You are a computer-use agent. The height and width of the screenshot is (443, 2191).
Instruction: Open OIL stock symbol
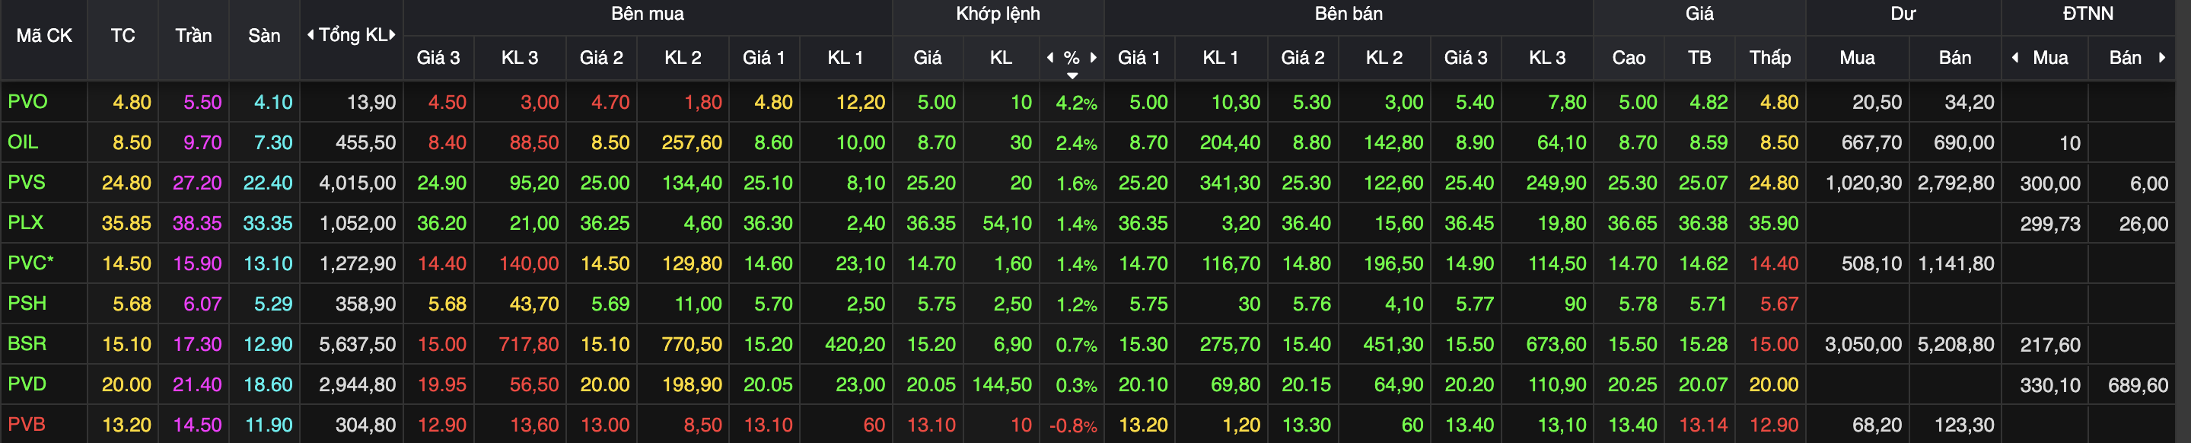point(23,142)
